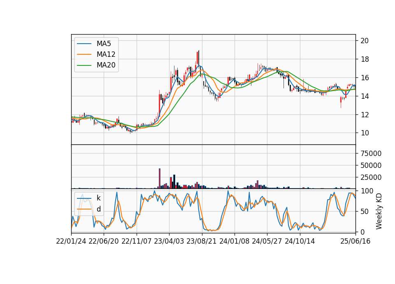
Task: Click the 23/04/03 date axis label
Action: [169, 241]
